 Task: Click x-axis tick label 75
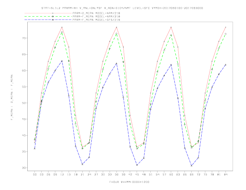coord(205,174)
